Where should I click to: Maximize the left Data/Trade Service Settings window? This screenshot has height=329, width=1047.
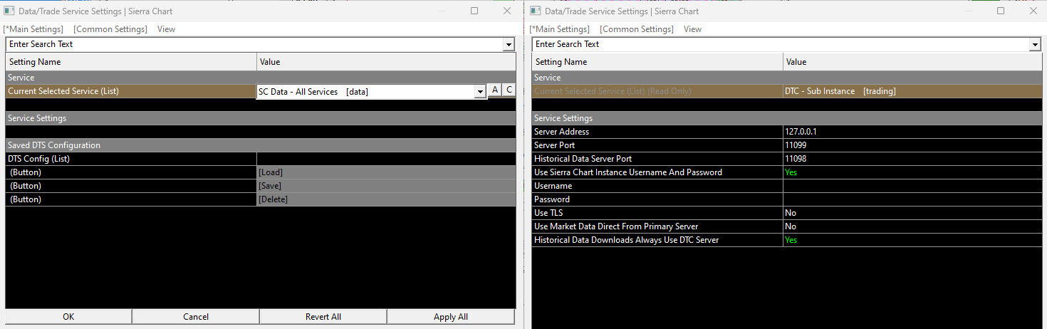coord(474,11)
